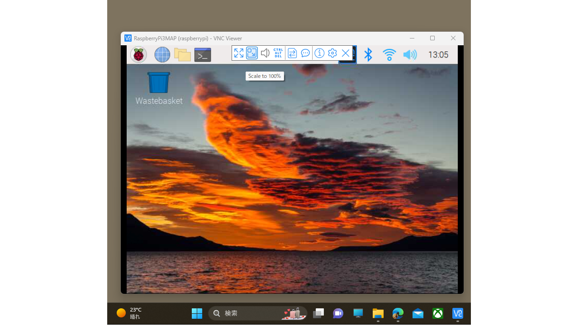
Task: Click the X to close the VNC connection
Action: [x=346, y=53]
